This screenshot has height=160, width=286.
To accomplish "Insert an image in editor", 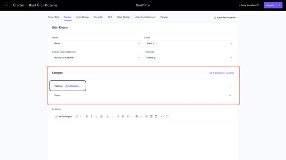I will pos(151,116).
